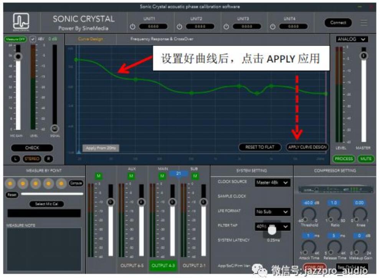380x278 pixels.
Task: Select the STEREO channel mode
Action: click(x=32, y=159)
